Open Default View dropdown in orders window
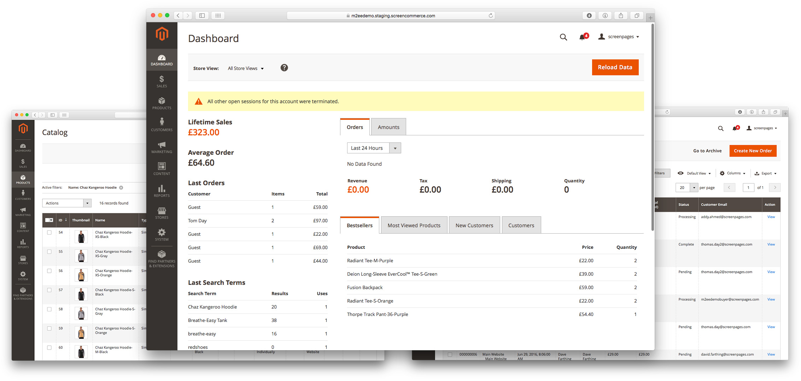The height and width of the screenshot is (381, 801). point(694,173)
